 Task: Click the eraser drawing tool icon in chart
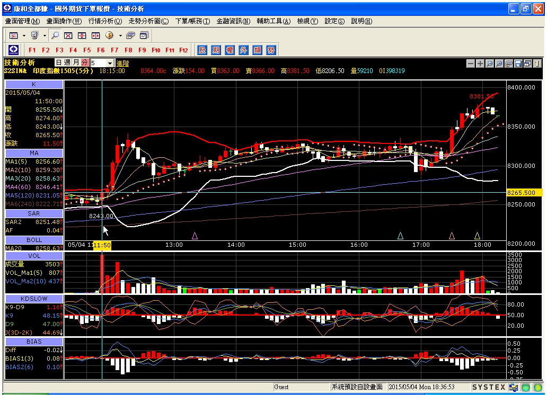[x=509, y=64]
